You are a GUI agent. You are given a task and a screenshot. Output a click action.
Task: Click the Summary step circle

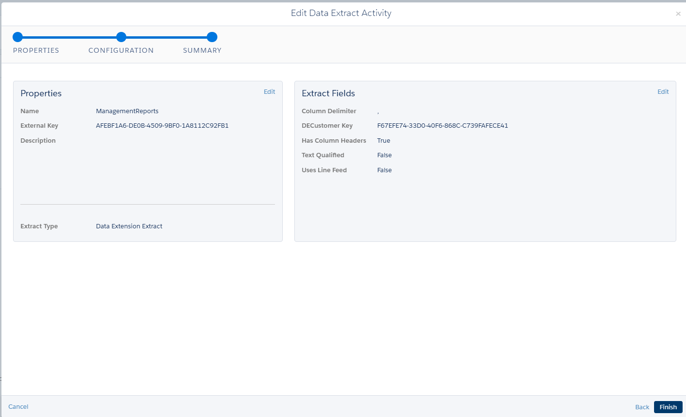(x=212, y=37)
